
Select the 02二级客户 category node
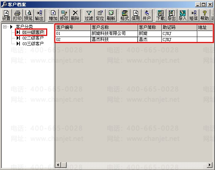tap(33, 38)
